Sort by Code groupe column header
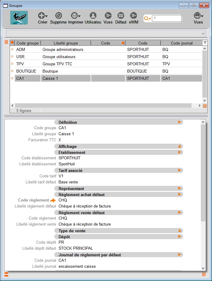This screenshot has height=281, width=212. coord(27,43)
